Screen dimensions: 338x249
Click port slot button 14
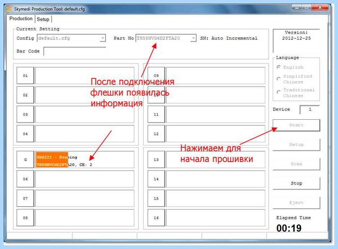click(x=156, y=179)
